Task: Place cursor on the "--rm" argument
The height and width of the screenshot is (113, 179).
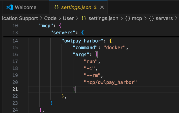Action: coord(92,75)
